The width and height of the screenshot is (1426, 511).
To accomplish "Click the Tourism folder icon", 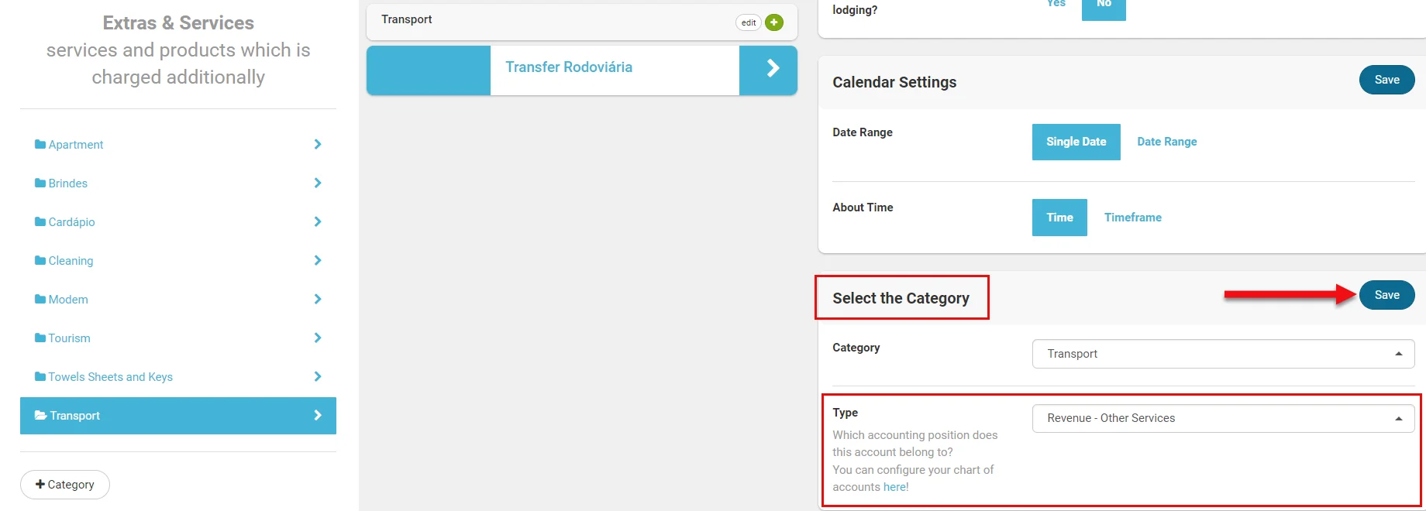I will pyautogui.click(x=40, y=338).
